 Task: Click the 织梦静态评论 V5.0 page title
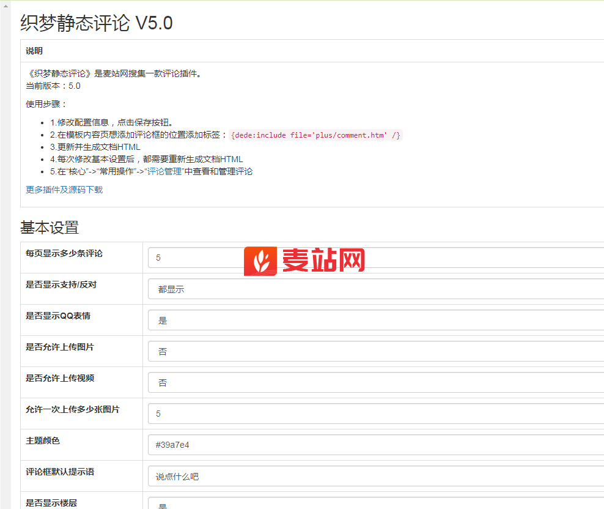pos(96,23)
